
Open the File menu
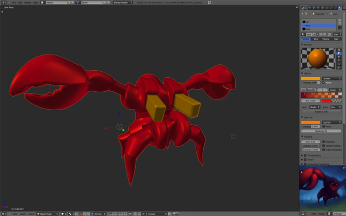coord(14,2)
